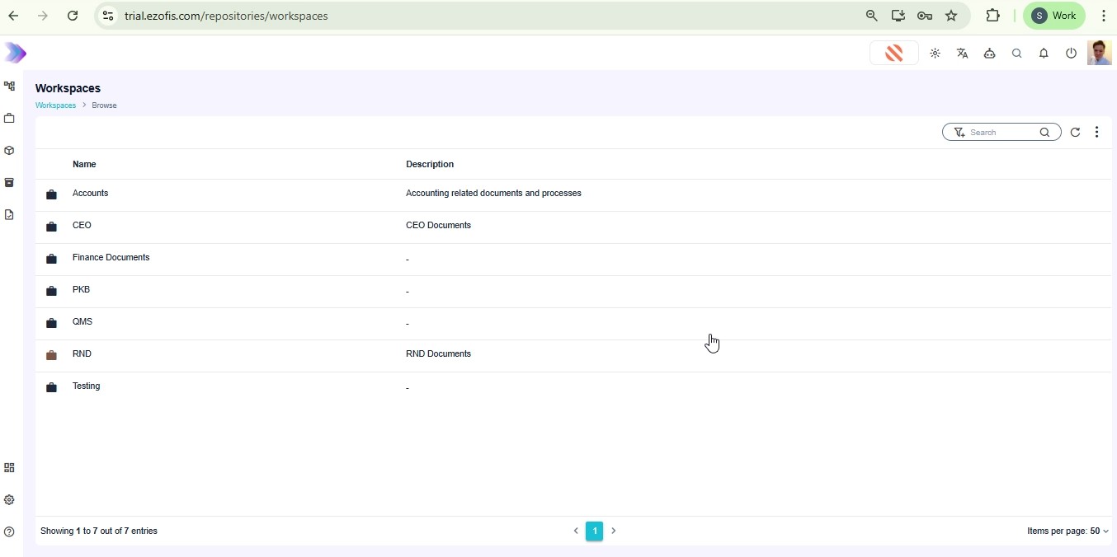Viewport: 1117px width, 557px height.
Task: Click the add filter funnel icon
Action: [x=959, y=133]
